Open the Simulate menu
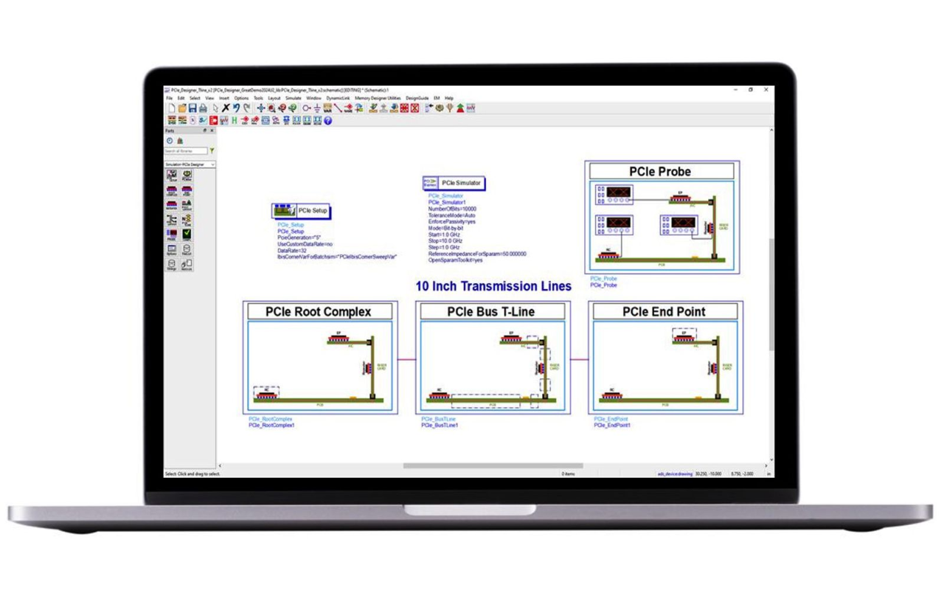This screenshot has height=590, width=944. point(294,98)
